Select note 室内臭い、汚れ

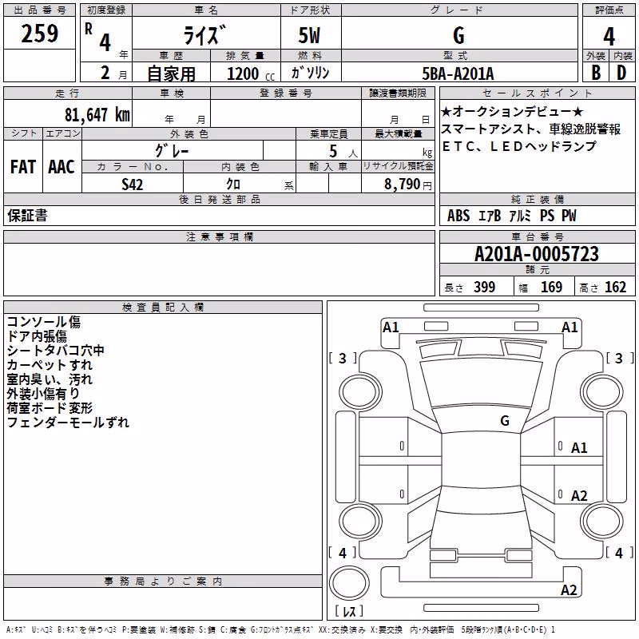pyautogui.click(x=50, y=379)
